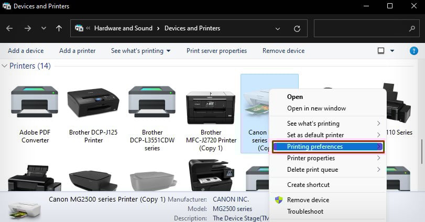This screenshot has height=222, width=425.
Task: Select Printing preferences in context menu
Action: click(x=328, y=147)
